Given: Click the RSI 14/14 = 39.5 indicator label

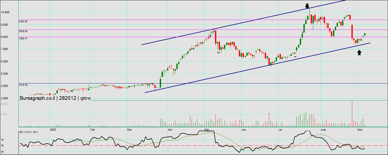Looking at the screenshot, I should [29, 132].
